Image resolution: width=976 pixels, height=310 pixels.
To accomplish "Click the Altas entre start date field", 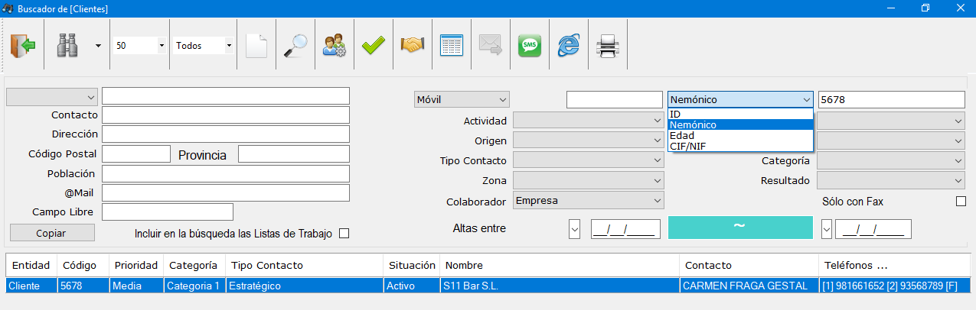I will point(625,228).
